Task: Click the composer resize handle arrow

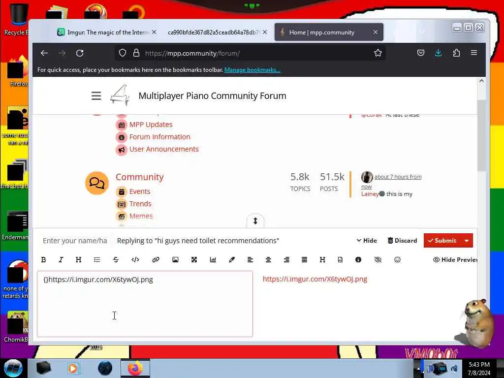Action: (x=255, y=221)
